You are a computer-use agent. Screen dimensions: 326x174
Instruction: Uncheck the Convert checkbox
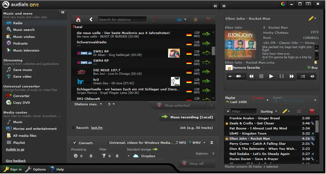[x=74, y=143]
